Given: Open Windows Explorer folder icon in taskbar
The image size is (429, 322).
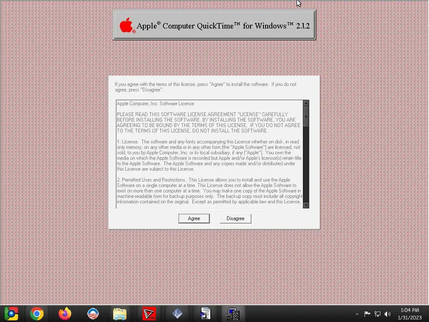Looking at the screenshot, I should (120, 314).
